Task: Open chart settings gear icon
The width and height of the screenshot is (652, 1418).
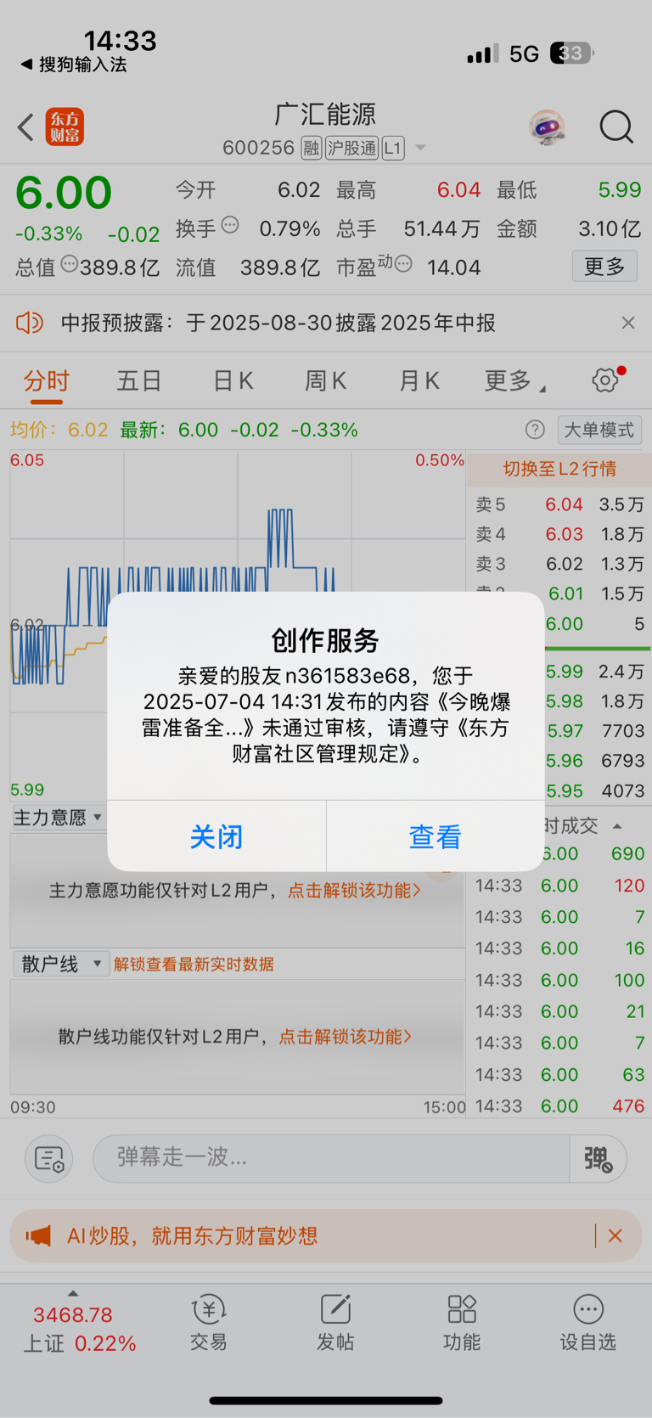Action: pos(605,380)
